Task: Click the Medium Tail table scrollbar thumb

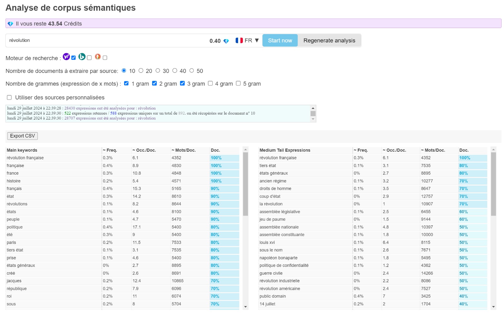Action: tap(493, 184)
